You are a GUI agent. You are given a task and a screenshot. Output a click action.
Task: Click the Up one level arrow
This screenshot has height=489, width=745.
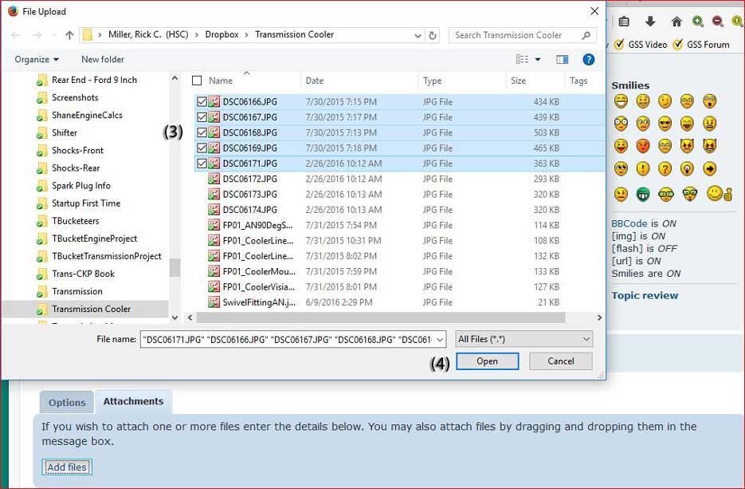(69, 35)
